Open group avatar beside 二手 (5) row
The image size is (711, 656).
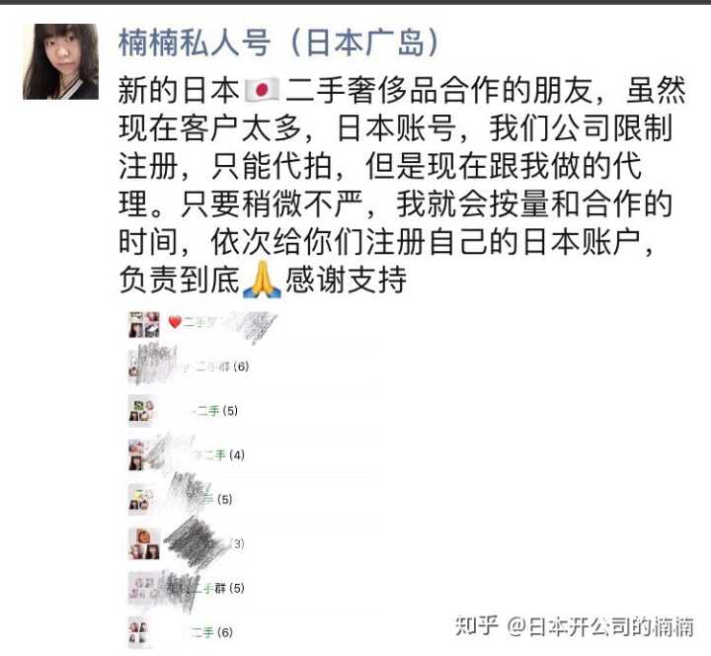[141, 411]
